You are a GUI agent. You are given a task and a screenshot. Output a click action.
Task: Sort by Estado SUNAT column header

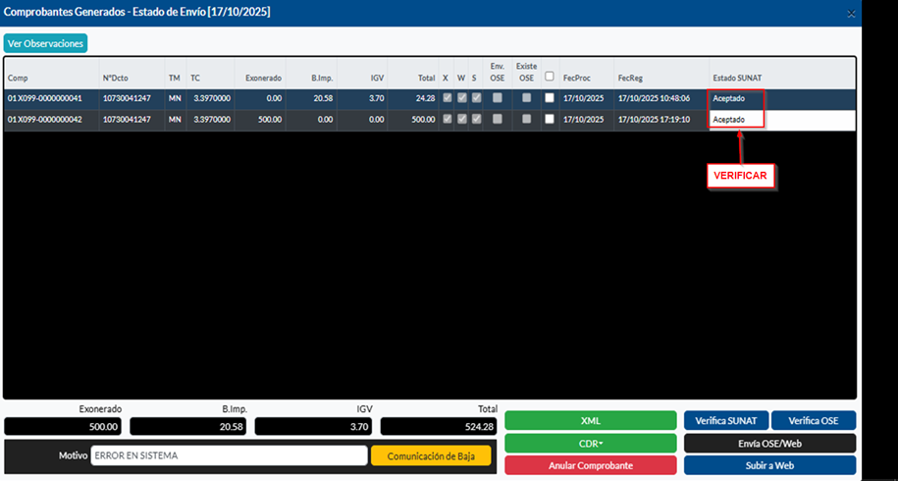[737, 78]
